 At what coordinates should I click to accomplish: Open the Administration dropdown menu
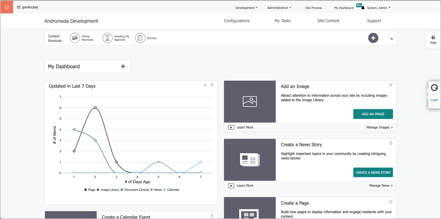pyautogui.click(x=279, y=8)
